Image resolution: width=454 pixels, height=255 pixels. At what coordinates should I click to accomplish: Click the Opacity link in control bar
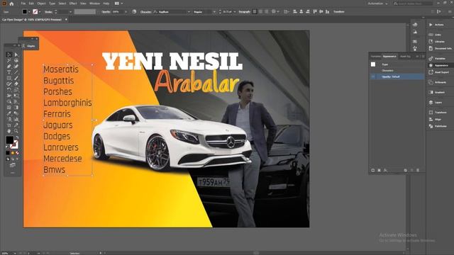(106, 12)
